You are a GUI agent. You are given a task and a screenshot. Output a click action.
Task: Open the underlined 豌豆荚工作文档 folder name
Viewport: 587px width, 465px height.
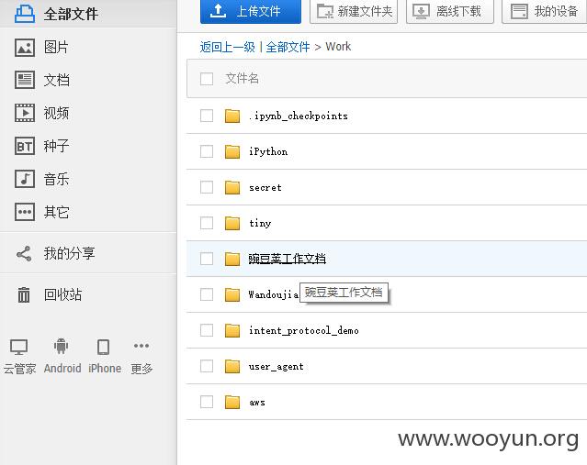[288, 259]
